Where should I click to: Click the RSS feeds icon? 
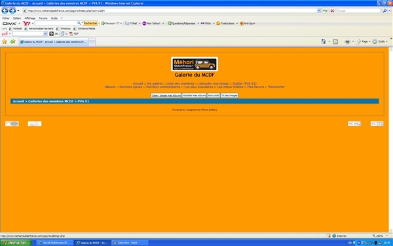point(335,42)
